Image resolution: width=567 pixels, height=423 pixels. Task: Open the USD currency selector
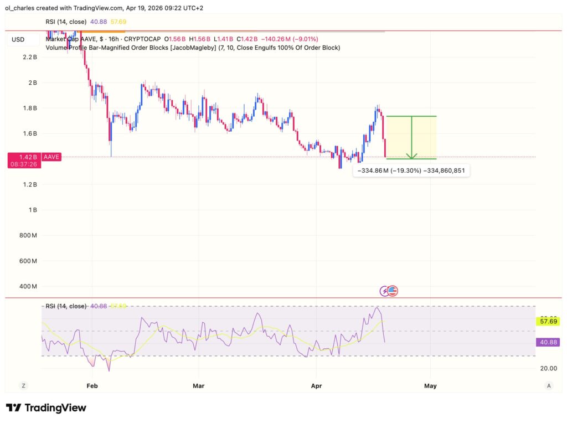point(18,39)
